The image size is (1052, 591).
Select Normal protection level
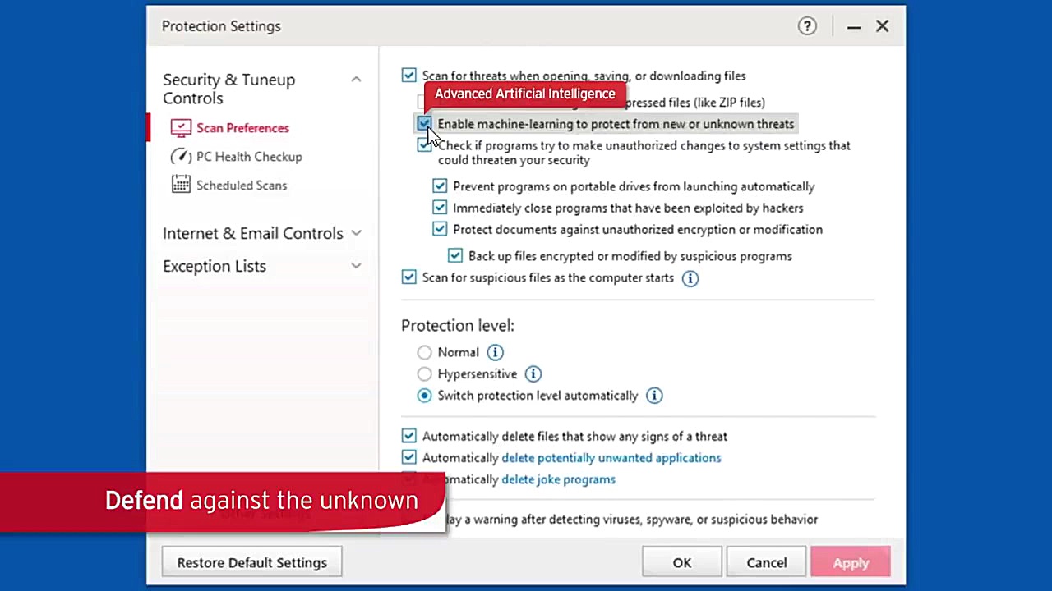424,353
